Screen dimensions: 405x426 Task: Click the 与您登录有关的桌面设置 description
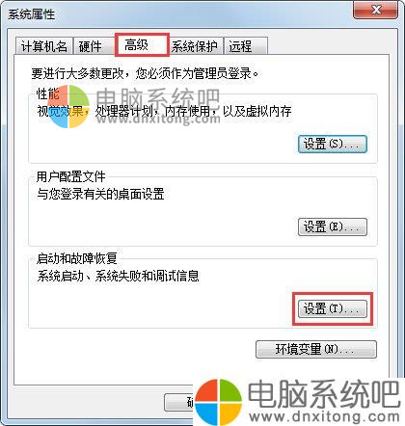pos(100,194)
